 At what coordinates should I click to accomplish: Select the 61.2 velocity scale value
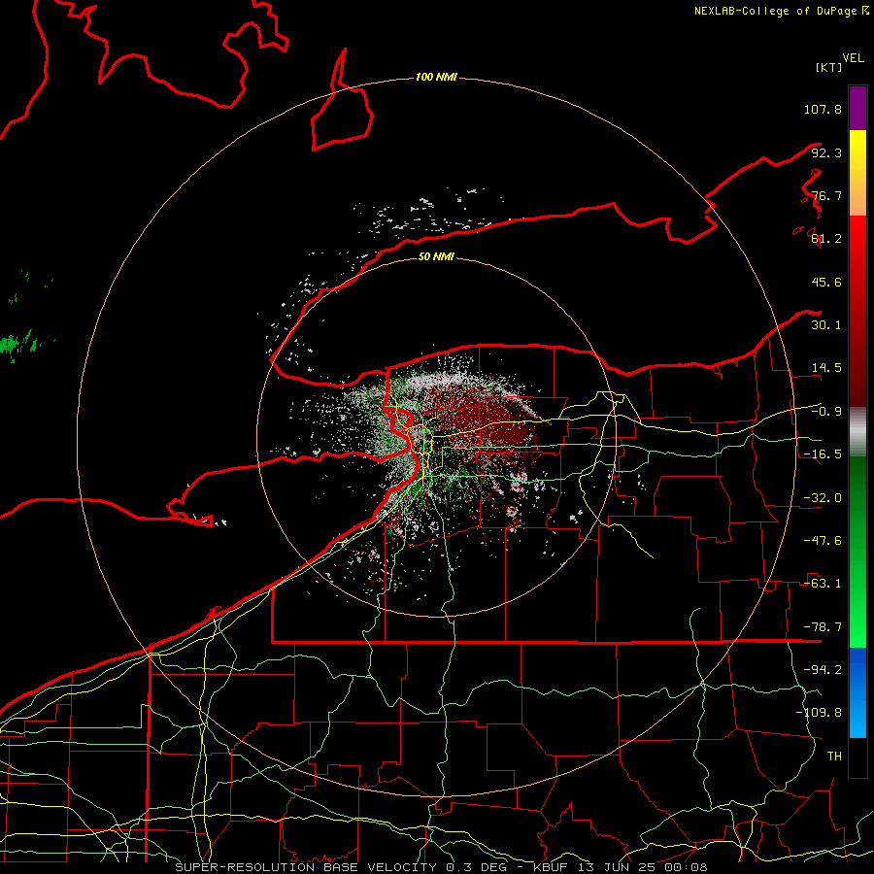(x=826, y=239)
